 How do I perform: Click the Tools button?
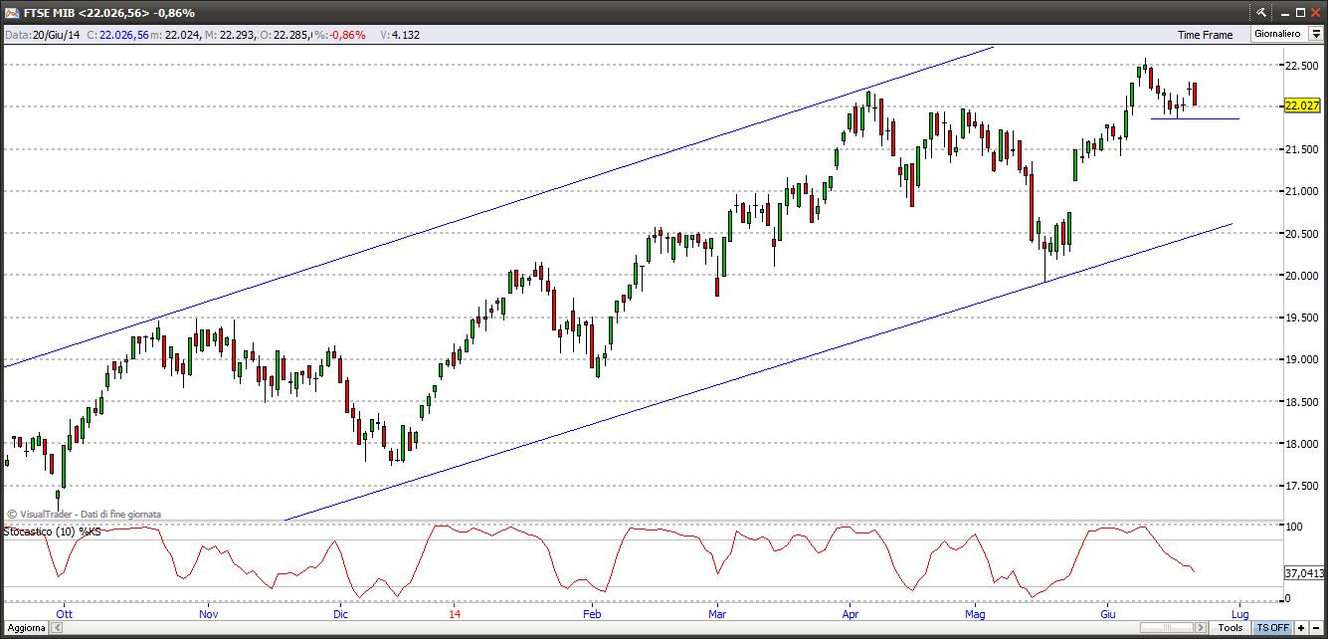[x=1231, y=628]
